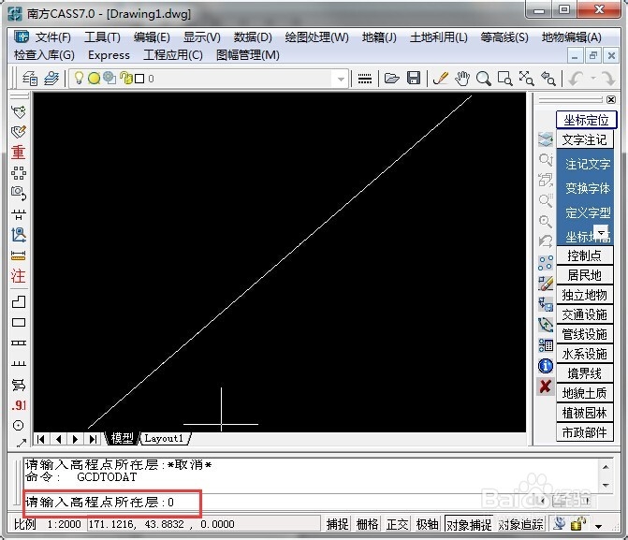Open the 检查入库(G) menu
This screenshot has width=628, height=540.
pyautogui.click(x=44, y=55)
